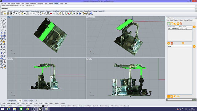Screen dimensions: 197x111
Task: Open the Front viewport title dropdown arrow
Action: coord(12,59)
